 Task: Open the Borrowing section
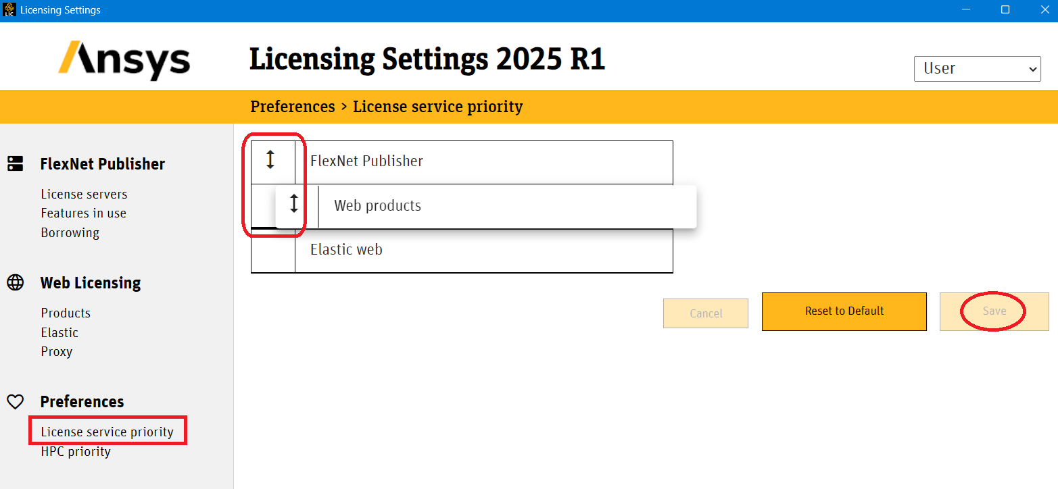pyautogui.click(x=70, y=232)
